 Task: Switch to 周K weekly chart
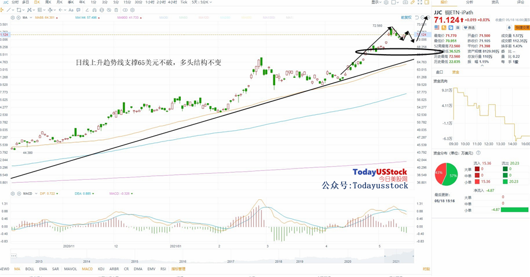48,2
